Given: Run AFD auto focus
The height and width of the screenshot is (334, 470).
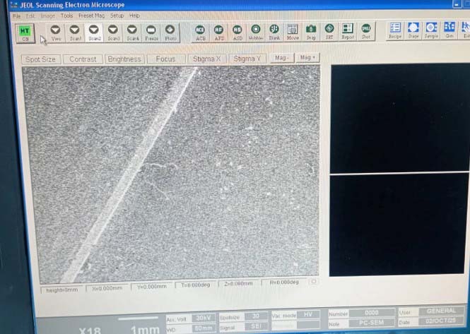Looking at the screenshot, I should coord(219,32).
